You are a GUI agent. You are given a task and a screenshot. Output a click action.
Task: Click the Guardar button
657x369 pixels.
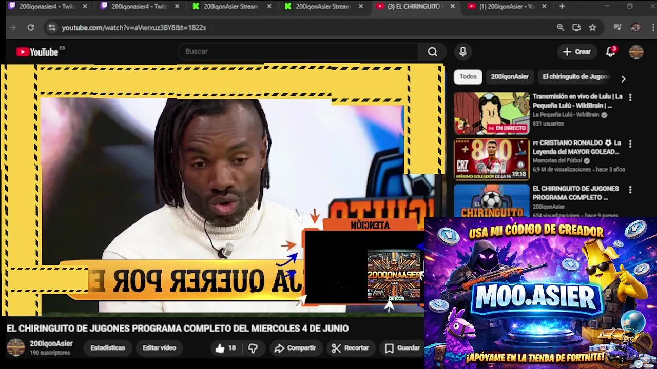tap(402, 348)
